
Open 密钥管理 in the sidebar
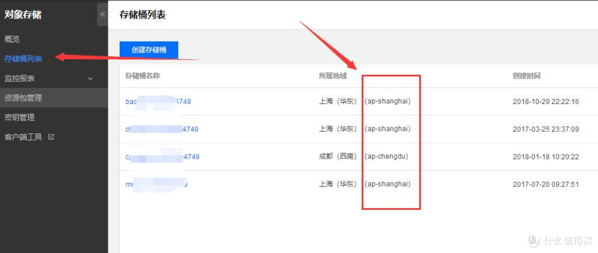tap(19, 117)
